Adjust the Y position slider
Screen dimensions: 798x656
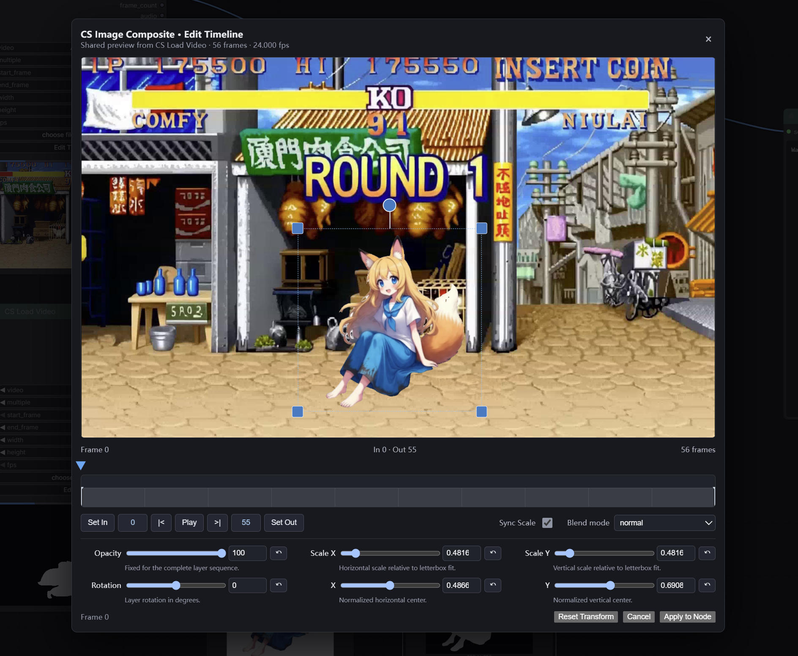click(x=604, y=585)
